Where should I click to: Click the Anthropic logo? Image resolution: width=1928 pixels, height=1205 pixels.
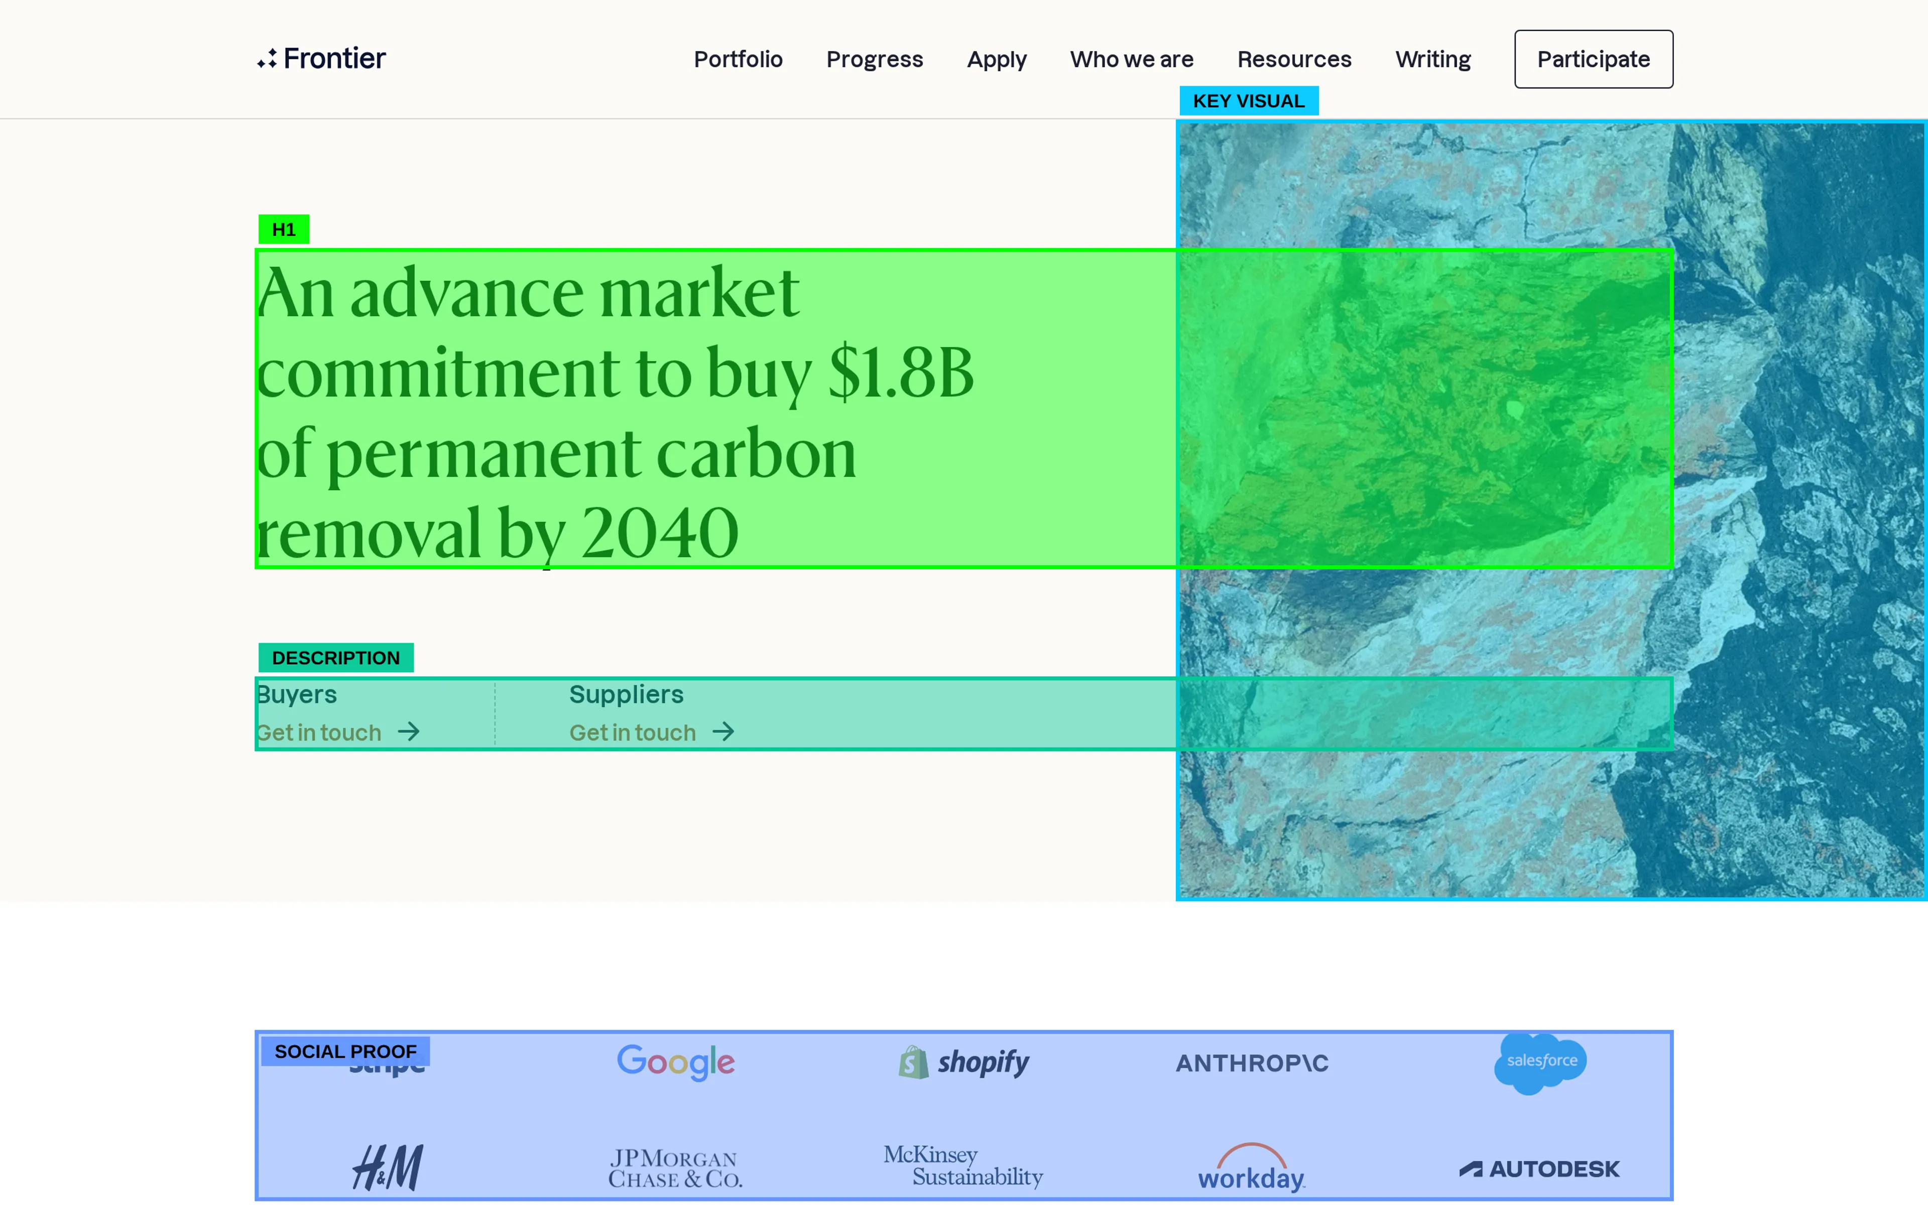coord(1252,1063)
